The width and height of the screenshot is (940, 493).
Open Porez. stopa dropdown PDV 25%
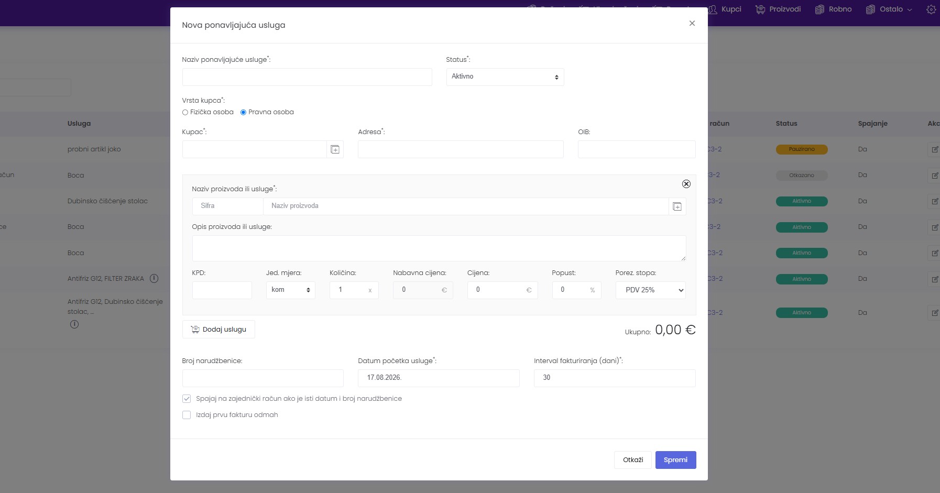650,290
